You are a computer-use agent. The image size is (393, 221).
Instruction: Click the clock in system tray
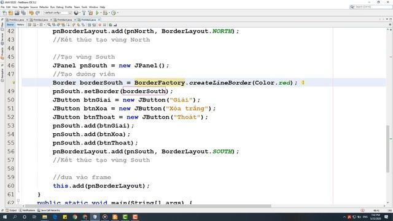(x=375, y=217)
